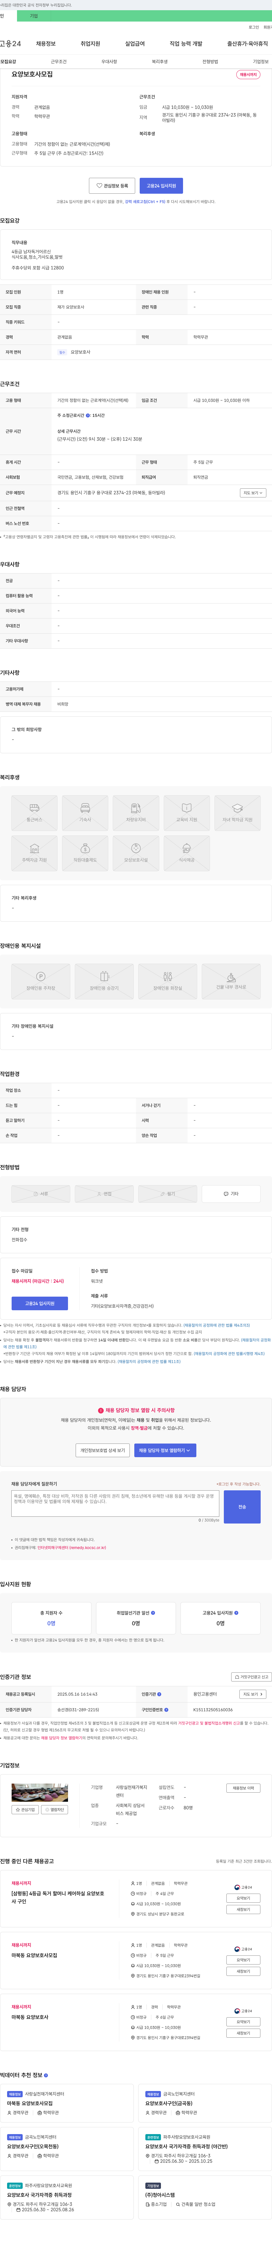Viewport: 272px width, 2245px height.
Task: Click the 로그인 link at top
Action: click(x=254, y=27)
